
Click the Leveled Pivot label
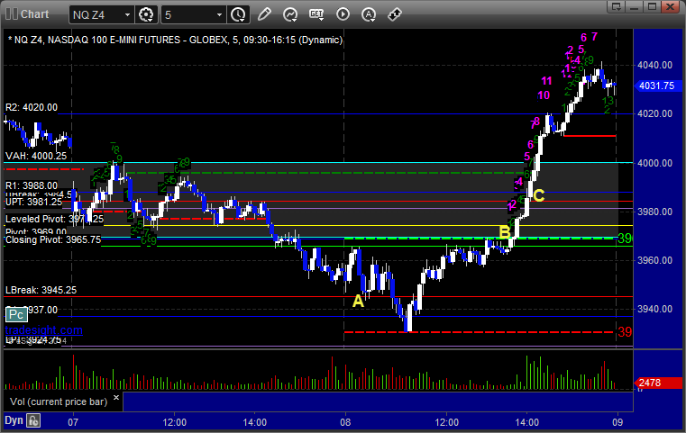[54, 219]
